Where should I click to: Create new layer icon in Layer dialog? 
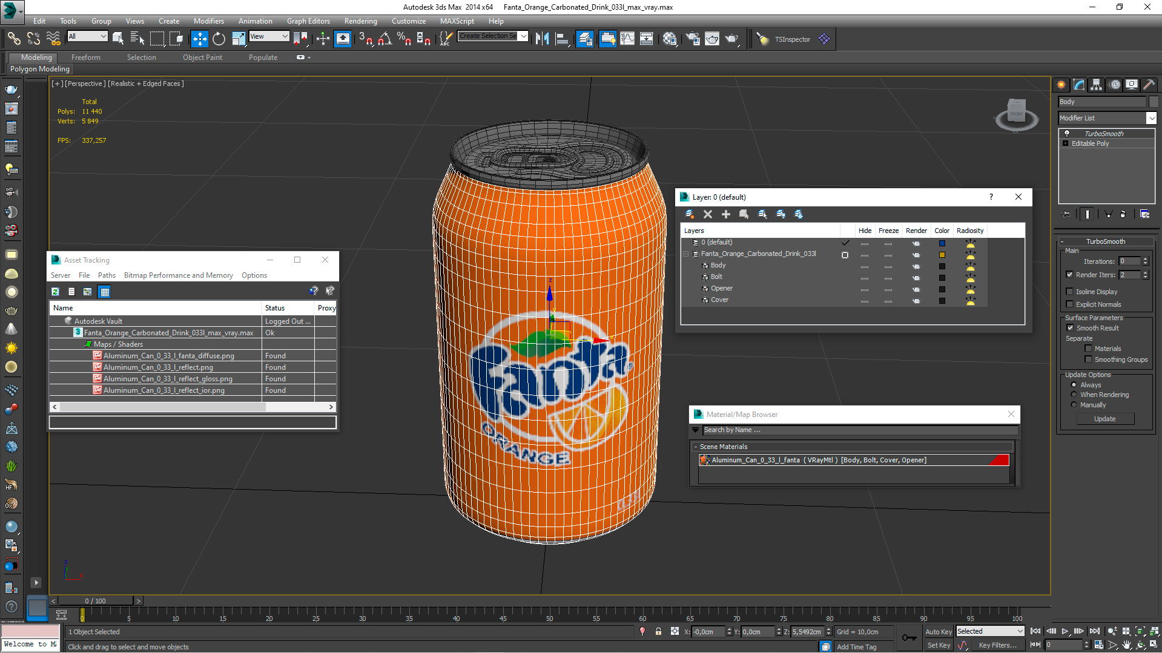pyautogui.click(x=689, y=214)
